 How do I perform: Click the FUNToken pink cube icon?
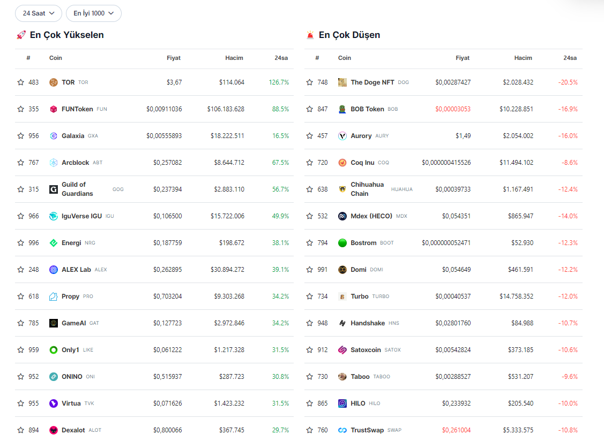coord(54,109)
